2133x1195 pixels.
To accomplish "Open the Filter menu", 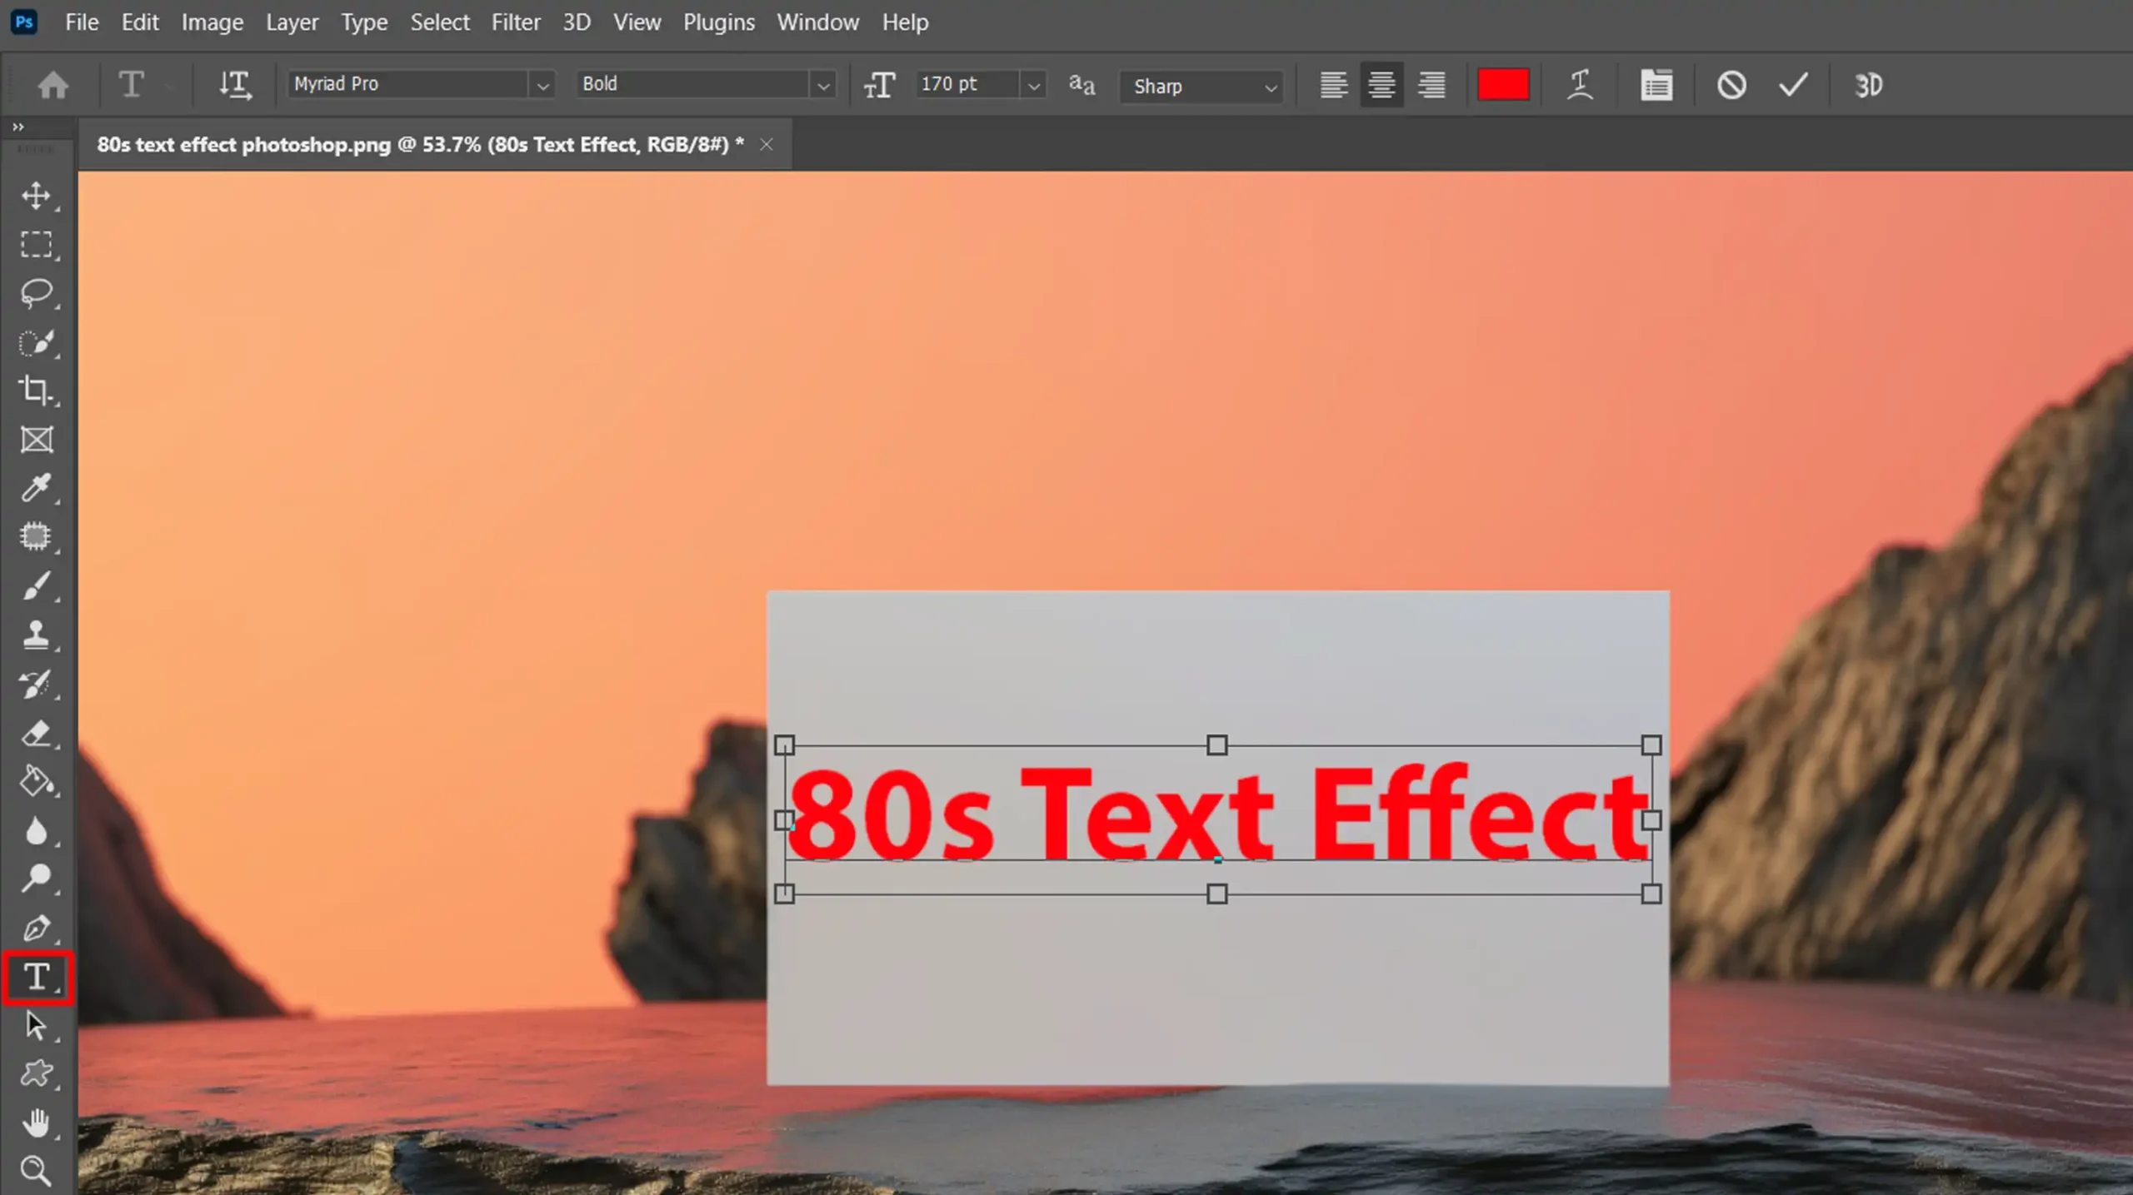I will (x=516, y=22).
